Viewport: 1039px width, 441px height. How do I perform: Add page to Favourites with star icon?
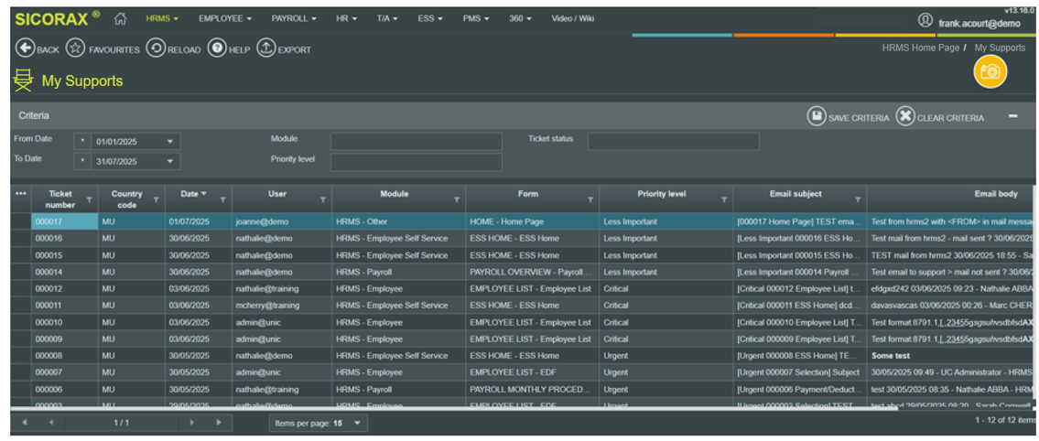tap(76, 48)
